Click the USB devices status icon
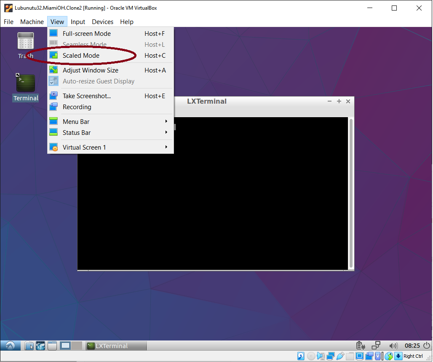This screenshot has height=362, width=433. tap(340, 356)
